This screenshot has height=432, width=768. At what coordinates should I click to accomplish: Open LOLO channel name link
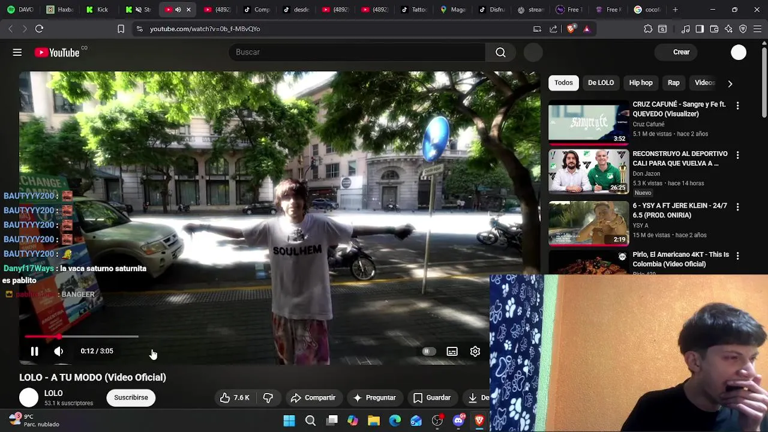pyautogui.click(x=53, y=393)
